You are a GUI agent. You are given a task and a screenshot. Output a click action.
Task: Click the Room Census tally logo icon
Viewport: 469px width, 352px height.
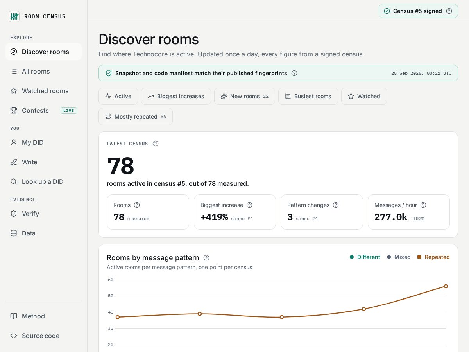(x=14, y=16)
